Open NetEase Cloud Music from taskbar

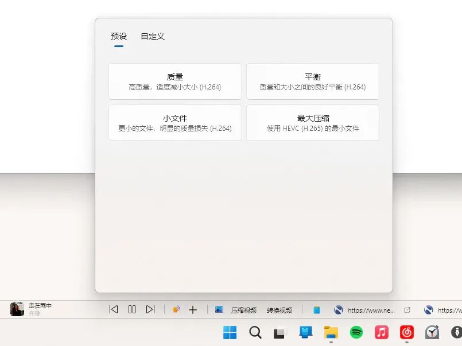coord(407,332)
